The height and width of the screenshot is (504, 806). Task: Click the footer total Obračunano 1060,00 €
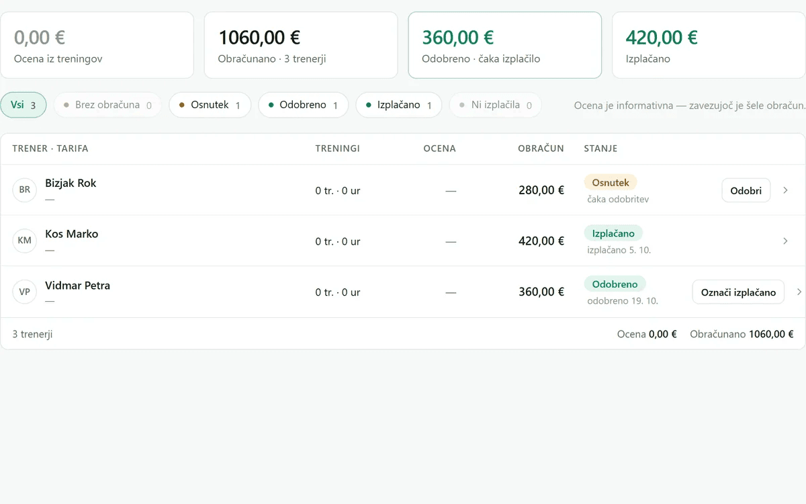pyautogui.click(x=742, y=334)
